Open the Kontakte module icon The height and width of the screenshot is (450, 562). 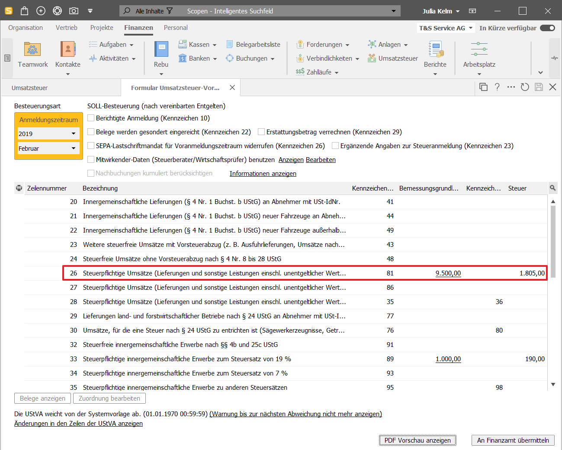[68, 49]
